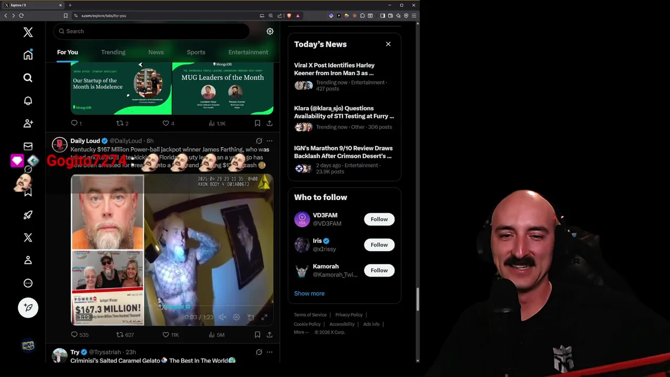Enable picture-in-picture on the video
The width and height of the screenshot is (670, 377).
click(251, 317)
